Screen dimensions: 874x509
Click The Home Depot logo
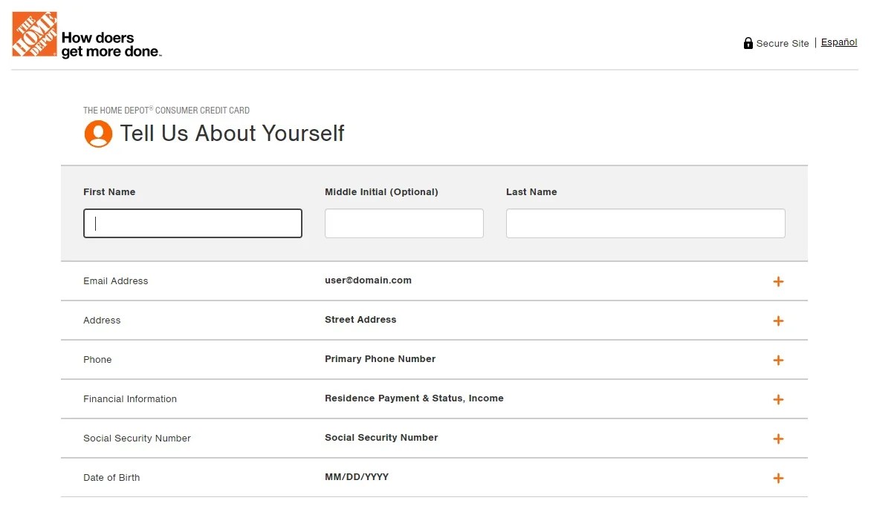(x=34, y=34)
